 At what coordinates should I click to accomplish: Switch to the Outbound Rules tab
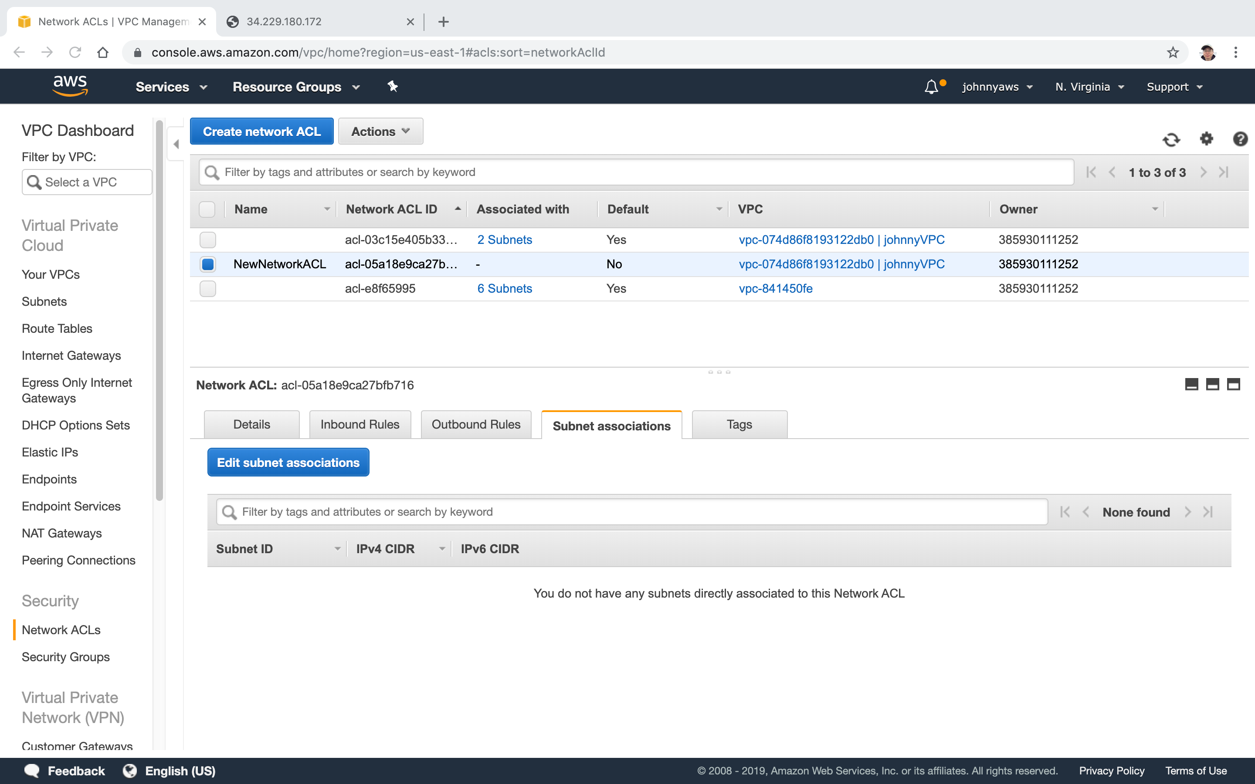(476, 425)
